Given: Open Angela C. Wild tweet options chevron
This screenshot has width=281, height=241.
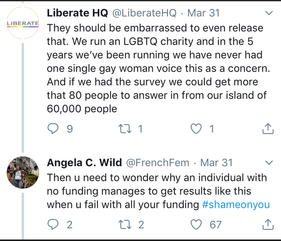Looking at the screenshot, I should click(268, 162).
